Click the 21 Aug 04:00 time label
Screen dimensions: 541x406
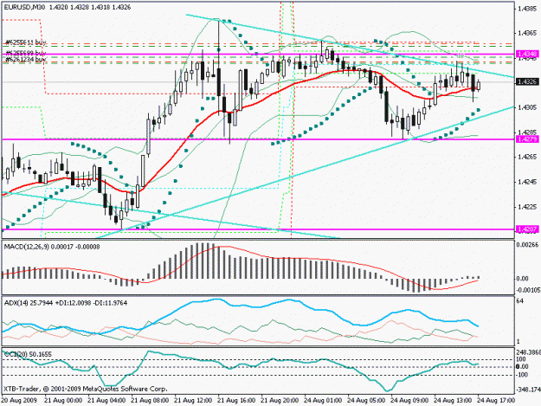(x=106, y=401)
